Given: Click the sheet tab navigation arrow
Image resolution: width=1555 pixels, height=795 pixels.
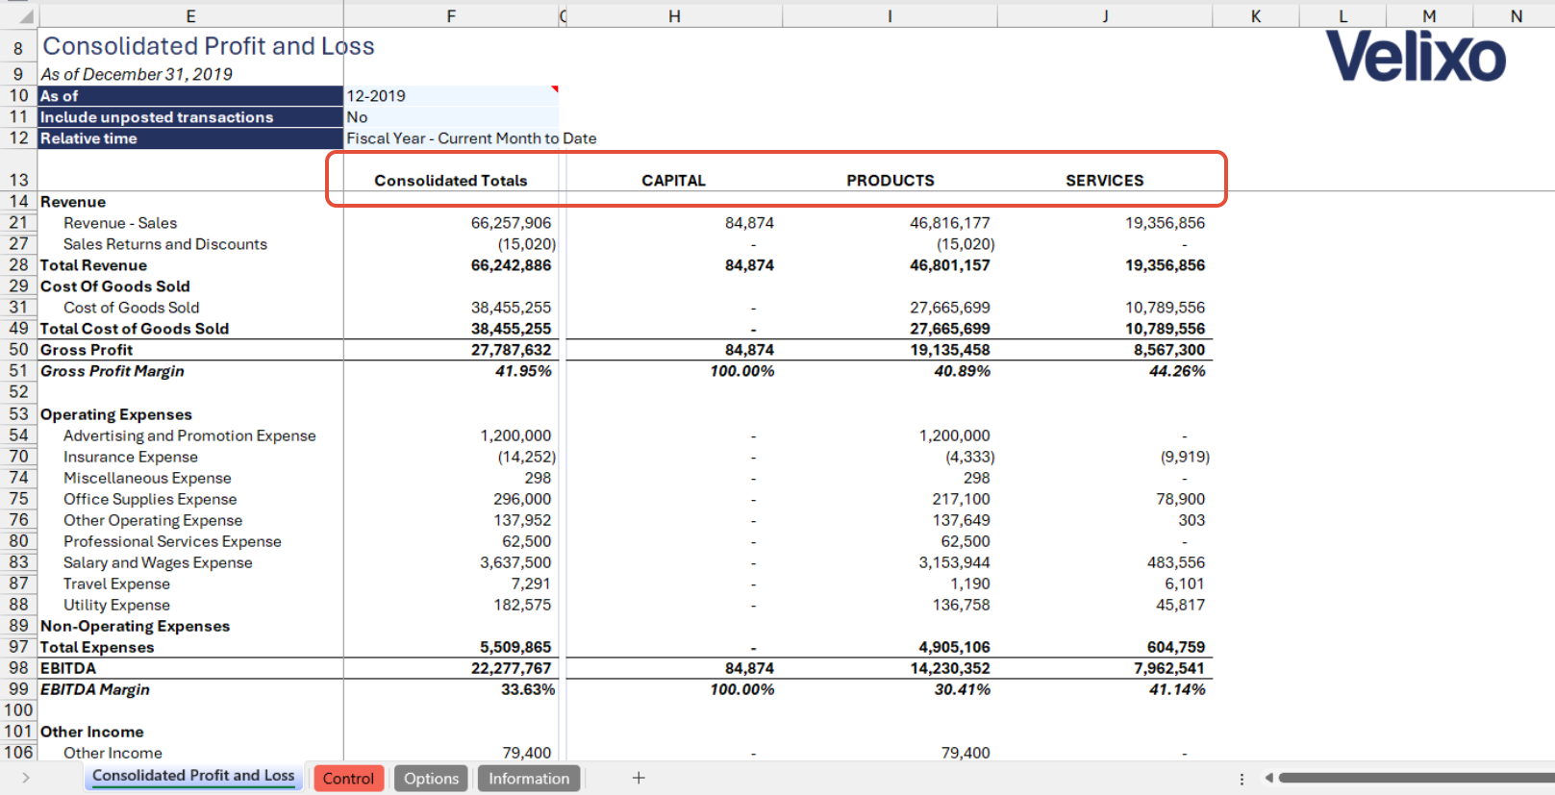Looking at the screenshot, I should pos(25,778).
